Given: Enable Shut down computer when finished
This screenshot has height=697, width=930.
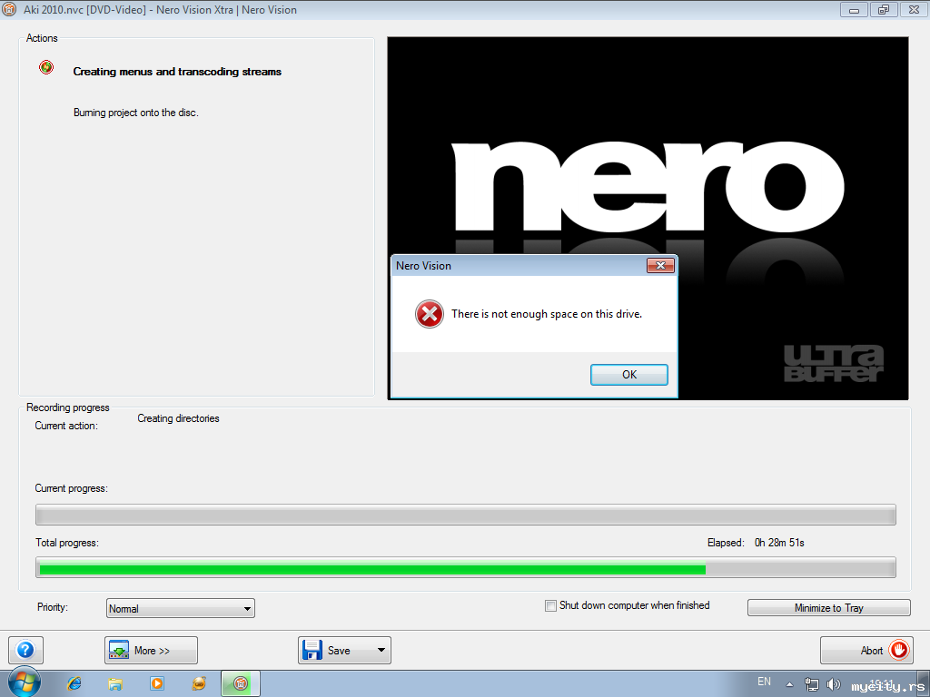Looking at the screenshot, I should [x=550, y=605].
